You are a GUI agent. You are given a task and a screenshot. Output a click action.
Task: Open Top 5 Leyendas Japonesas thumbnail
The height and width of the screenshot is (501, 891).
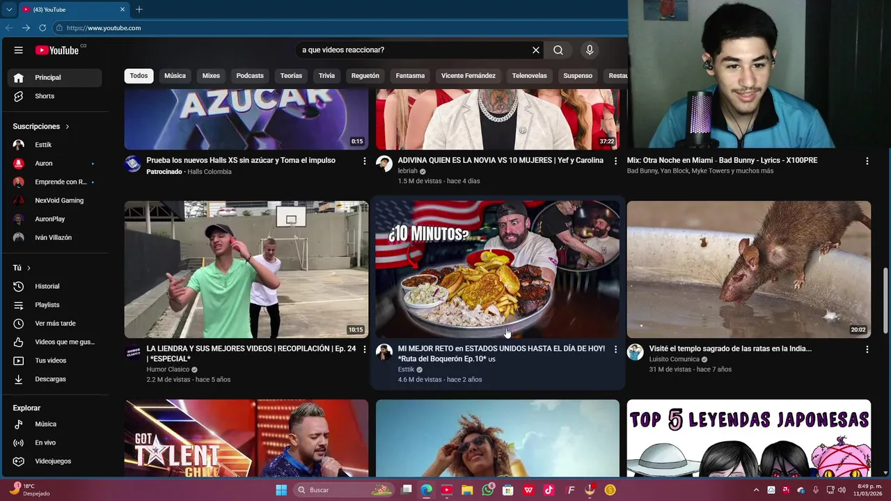[749, 438]
